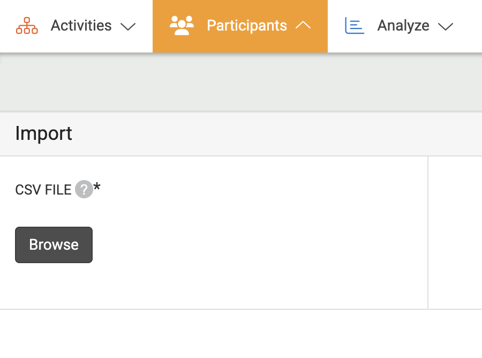482x358 pixels.
Task: Click the blue Analyze bar chart icon
Action: click(x=355, y=26)
